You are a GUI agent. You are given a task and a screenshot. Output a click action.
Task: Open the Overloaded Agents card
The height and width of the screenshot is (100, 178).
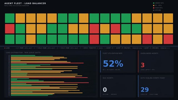156,61
